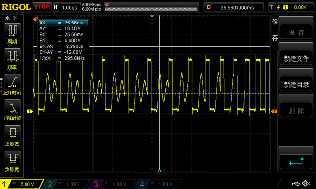The height and width of the screenshot is (189, 316).
Task: Toggle channel 1 at 5.00 V
Action: (x=22, y=184)
